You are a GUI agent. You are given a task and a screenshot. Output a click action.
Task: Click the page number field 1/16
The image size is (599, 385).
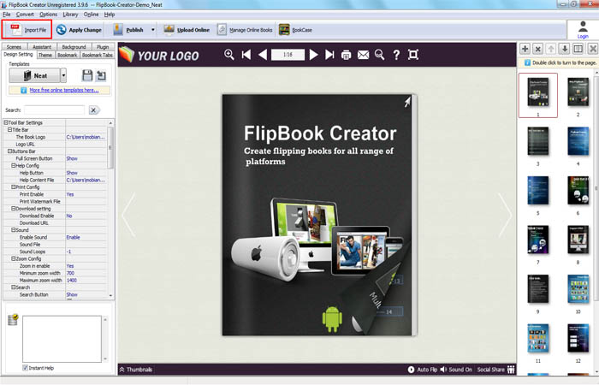(288, 55)
